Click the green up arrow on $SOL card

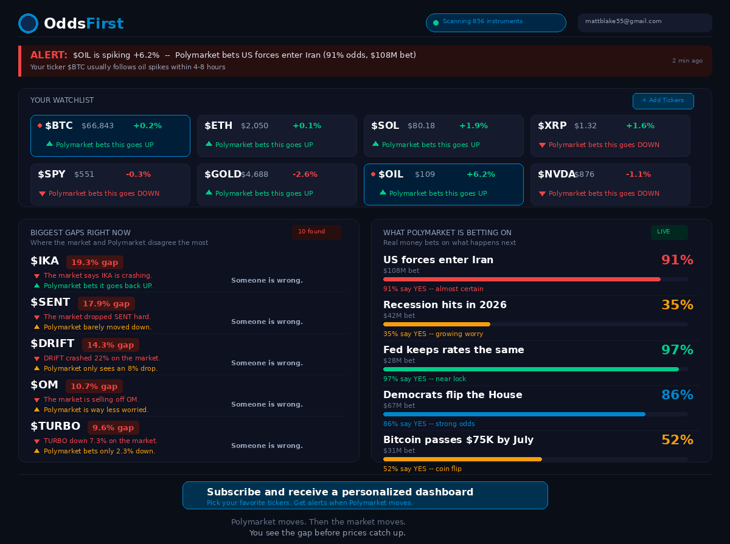[376, 144]
